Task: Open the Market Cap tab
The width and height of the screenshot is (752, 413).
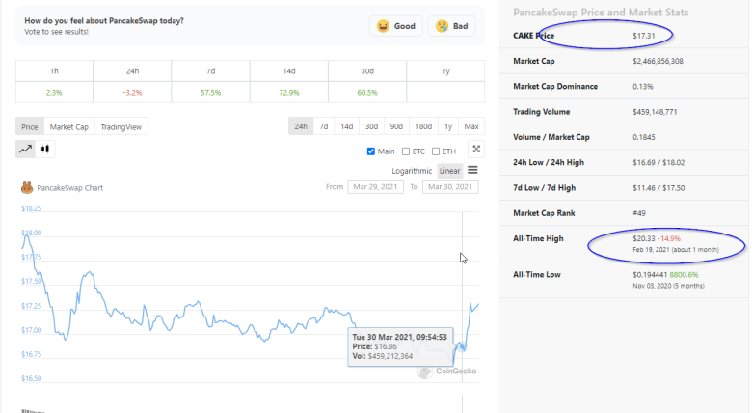Action: click(x=68, y=126)
